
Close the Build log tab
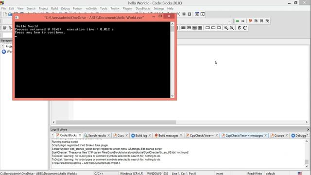(x=150, y=135)
